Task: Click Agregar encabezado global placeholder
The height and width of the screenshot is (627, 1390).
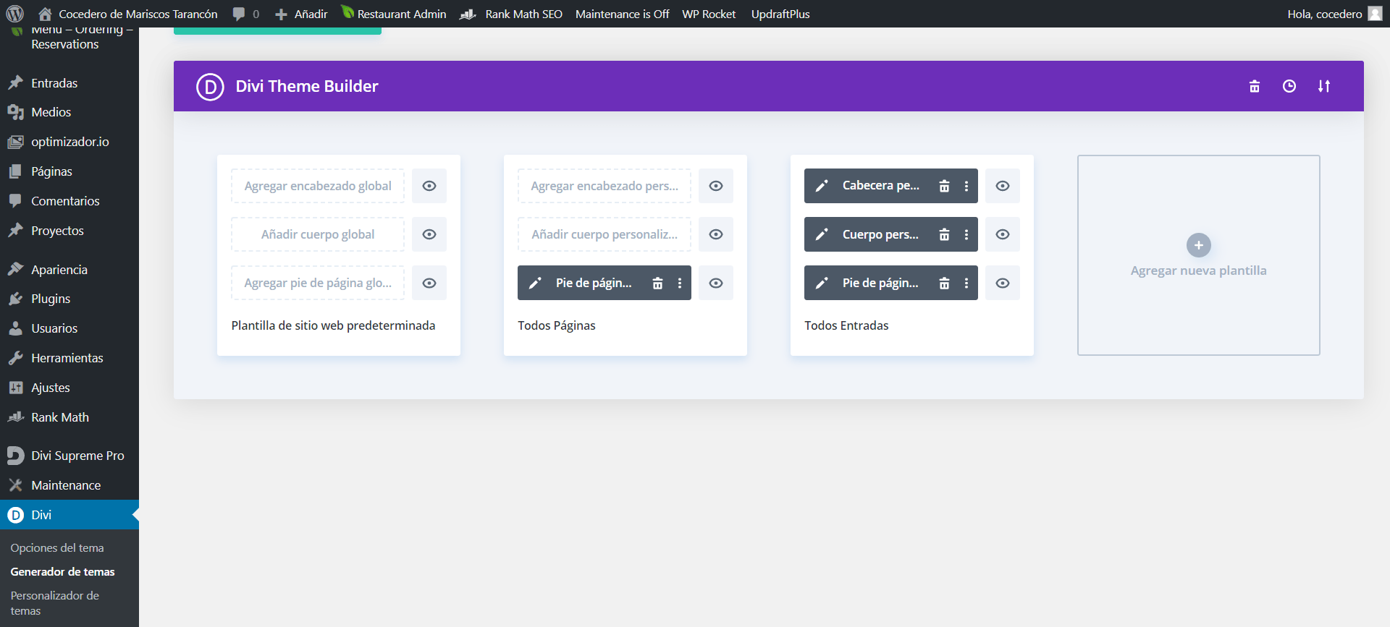Action: (x=318, y=186)
